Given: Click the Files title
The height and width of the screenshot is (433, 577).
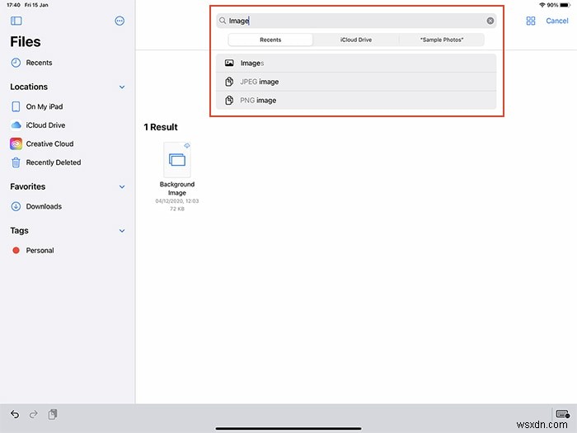Looking at the screenshot, I should pyautogui.click(x=26, y=41).
